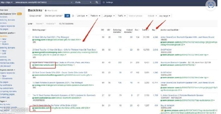Click the lock icon before www.macrumors.com URL
Image resolution: width=221 pixels, height=114 pixels.
(x=33, y=65)
